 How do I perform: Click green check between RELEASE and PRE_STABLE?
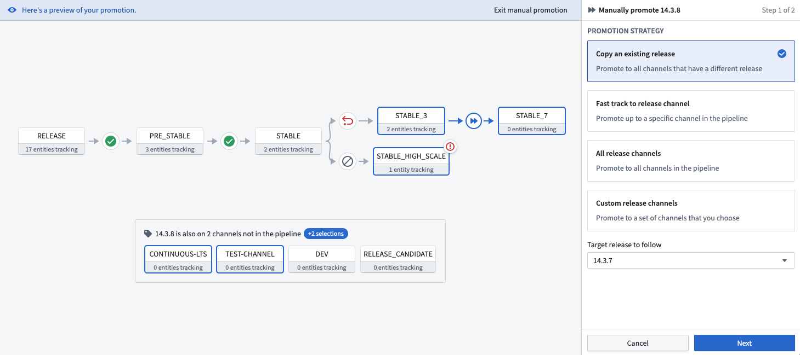(x=111, y=142)
